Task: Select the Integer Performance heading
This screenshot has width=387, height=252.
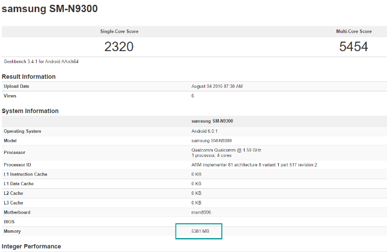Action: pos(31,247)
